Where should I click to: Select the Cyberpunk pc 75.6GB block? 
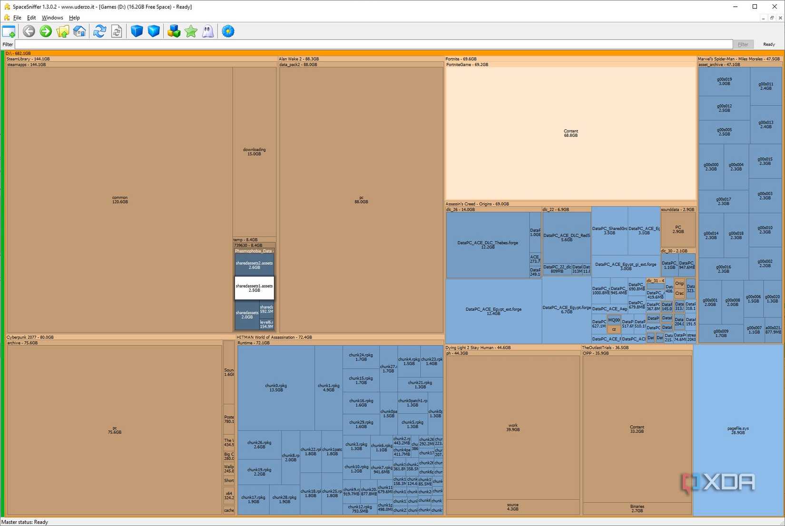pos(115,430)
